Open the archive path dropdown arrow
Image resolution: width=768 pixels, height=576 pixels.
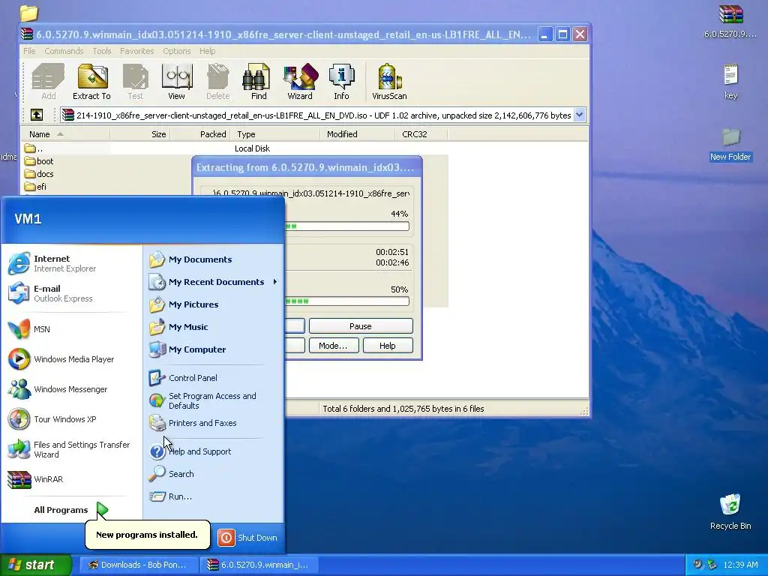580,115
